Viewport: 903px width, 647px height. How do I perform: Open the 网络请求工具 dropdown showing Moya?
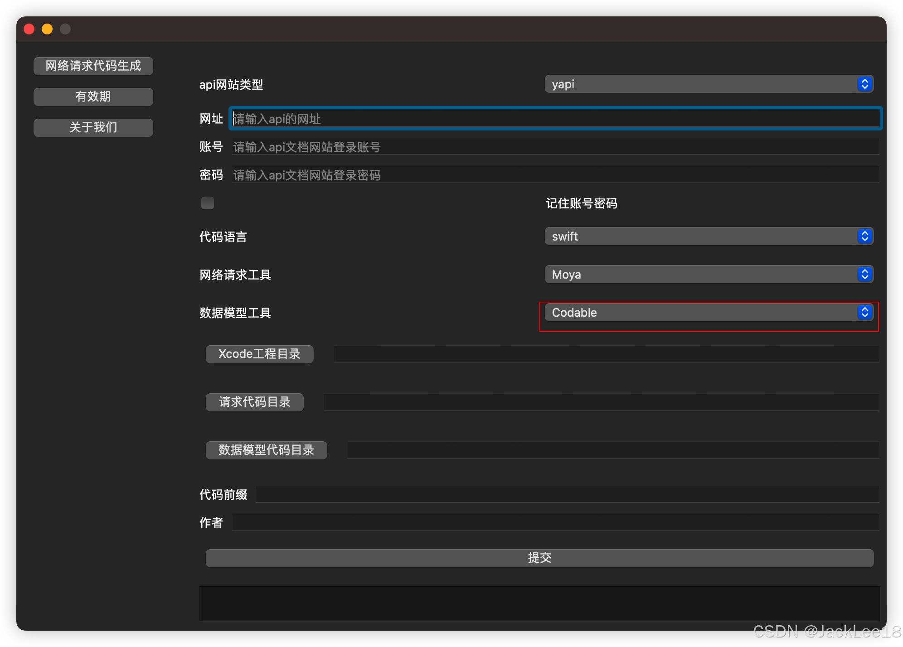click(x=709, y=274)
